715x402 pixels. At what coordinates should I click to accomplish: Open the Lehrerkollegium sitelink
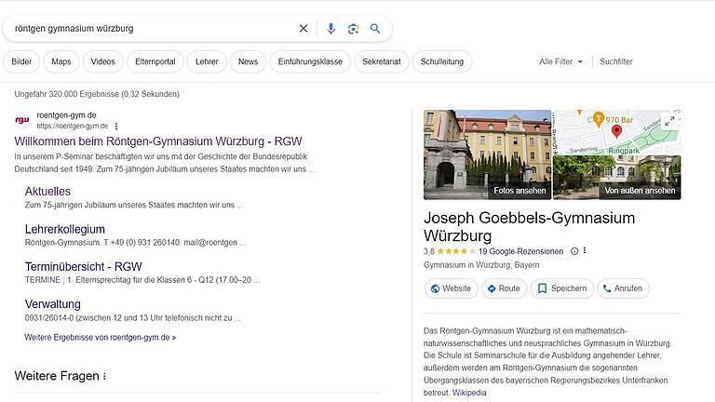point(65,229)
